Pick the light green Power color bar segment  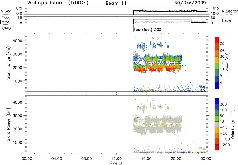(x=217, y=66)
